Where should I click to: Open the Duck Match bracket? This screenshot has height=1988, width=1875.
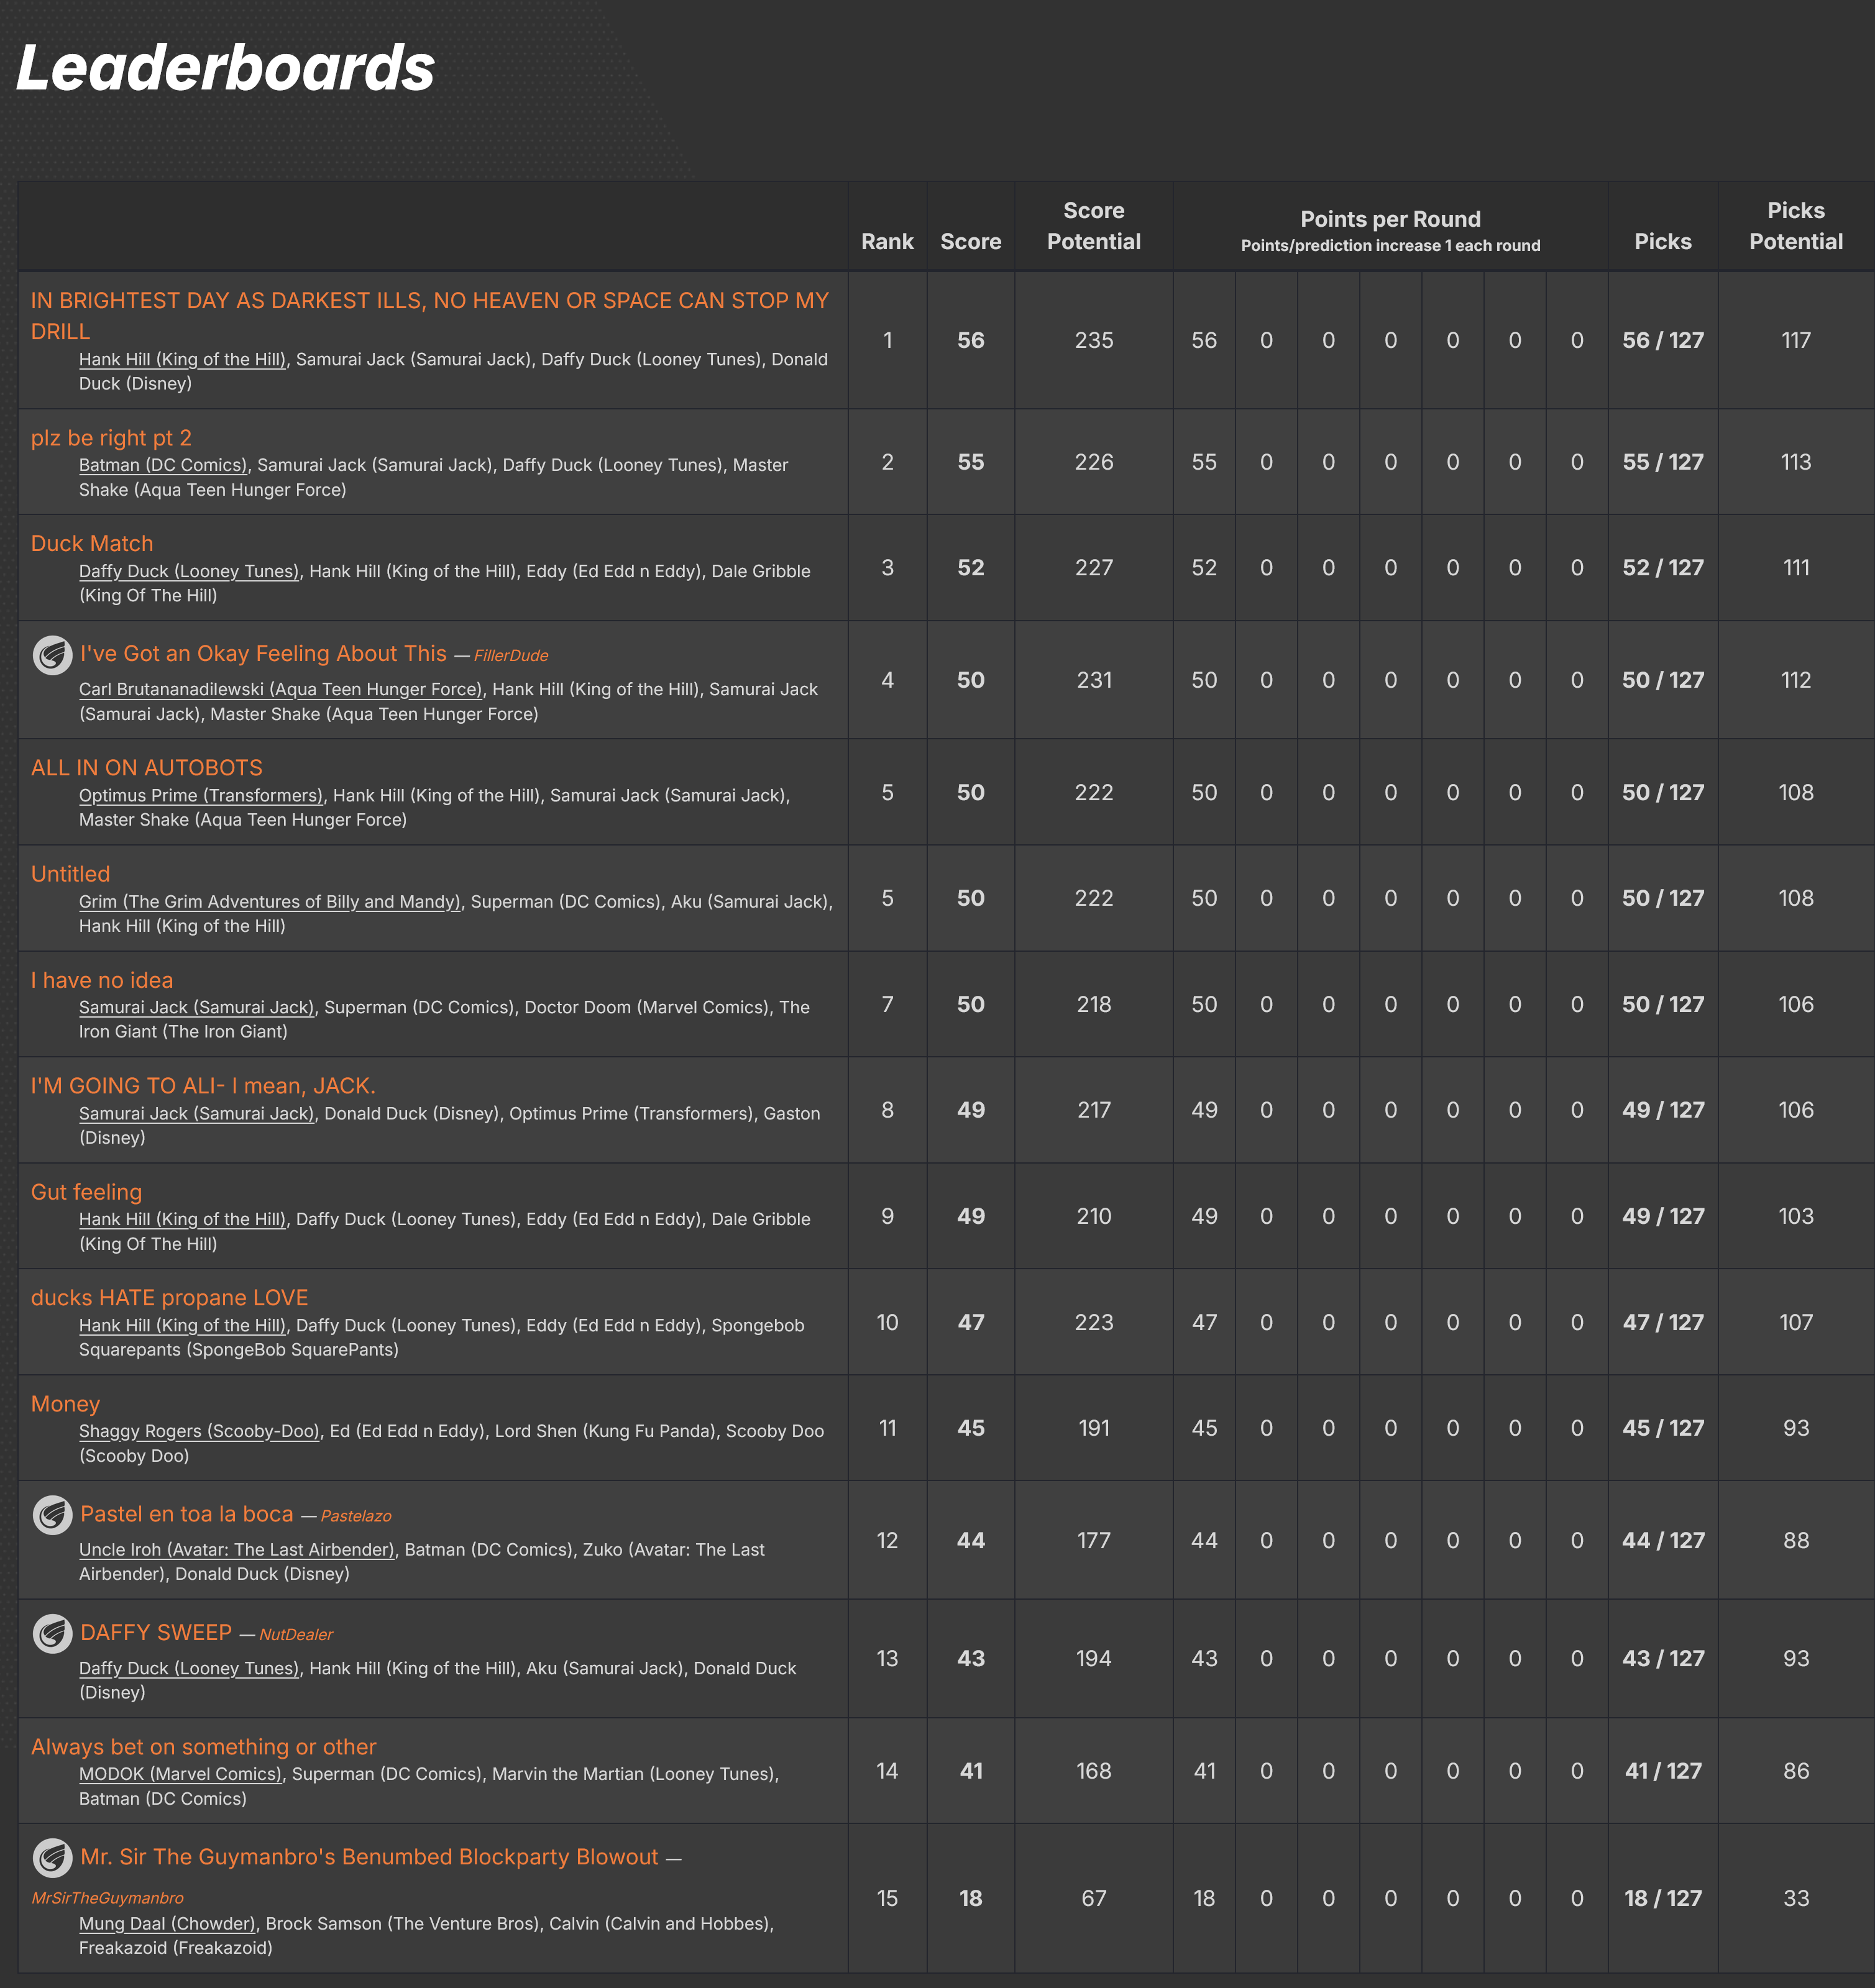tap(92, 544)
